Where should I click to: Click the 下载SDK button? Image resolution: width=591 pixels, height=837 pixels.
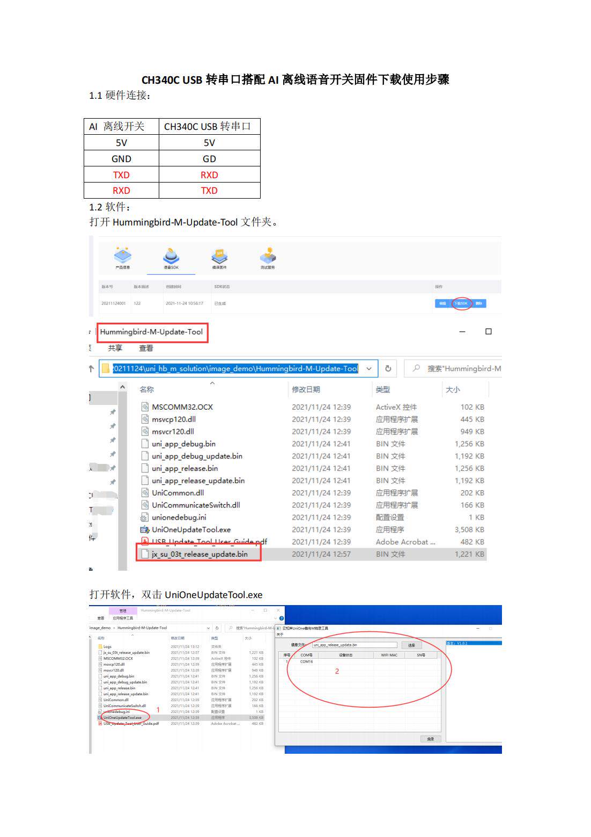click(461, 303)
